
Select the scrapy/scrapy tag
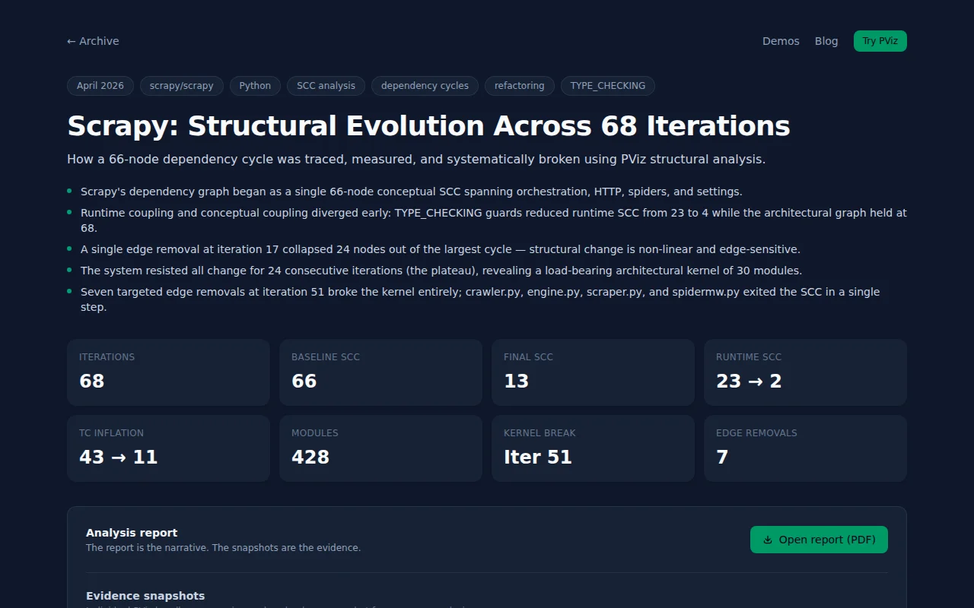point(182,86)
